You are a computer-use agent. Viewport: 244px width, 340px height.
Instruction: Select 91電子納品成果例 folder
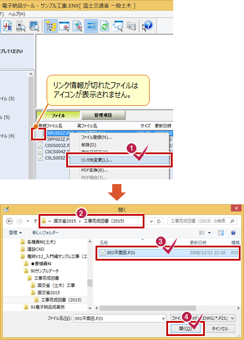(44, 307)
